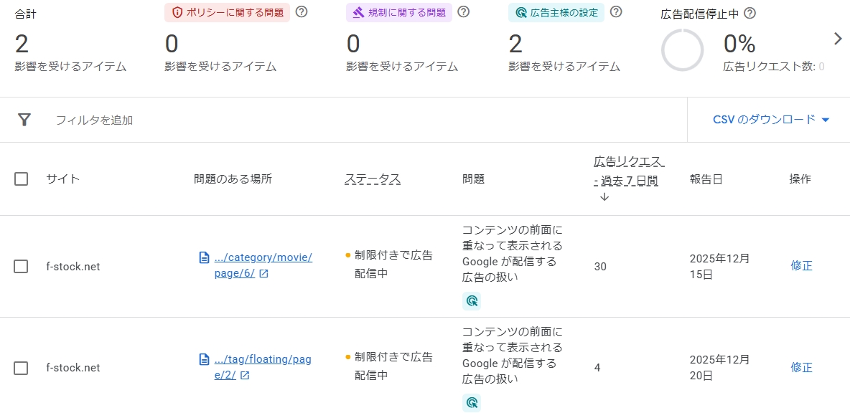Viewport: 850px width, 413px height.
Task: Click advertiser setting icon in movie row
Action: coord(472,301)
